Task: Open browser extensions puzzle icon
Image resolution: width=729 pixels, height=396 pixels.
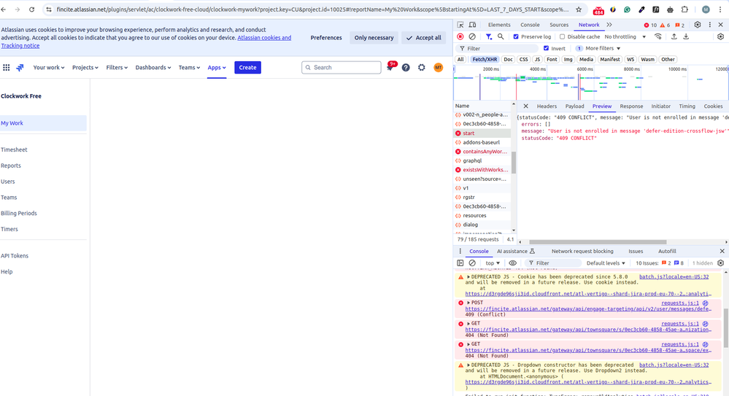Action: 684,9
